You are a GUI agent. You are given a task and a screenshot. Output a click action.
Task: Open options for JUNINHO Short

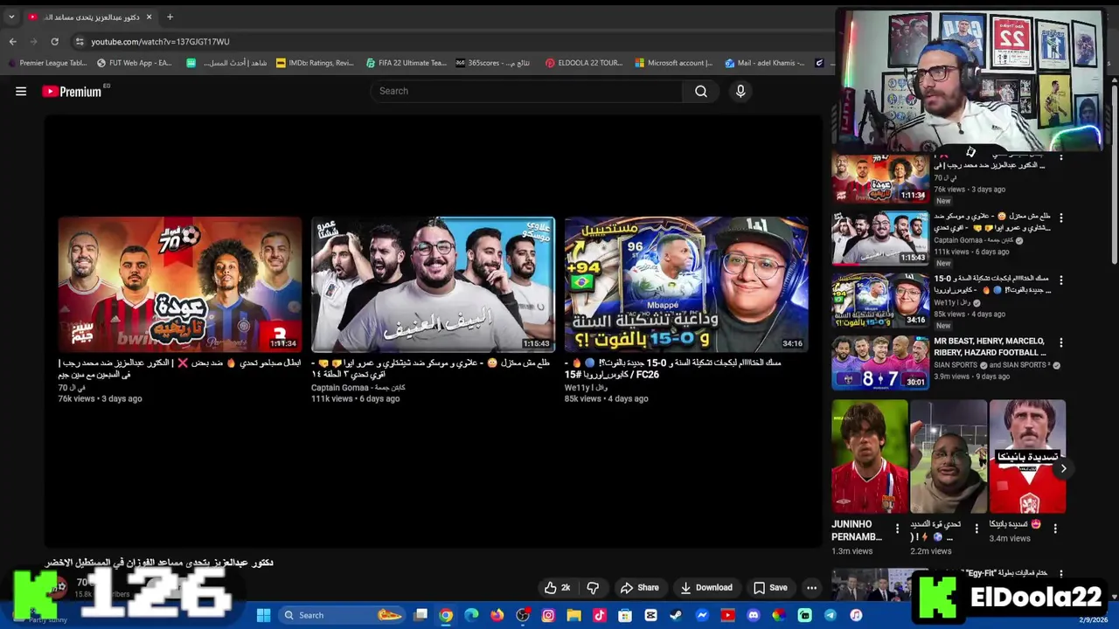897,529
